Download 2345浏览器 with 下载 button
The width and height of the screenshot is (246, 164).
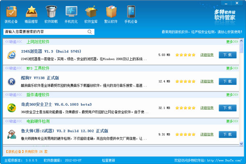pyautogui.click(x=228, y=55)
